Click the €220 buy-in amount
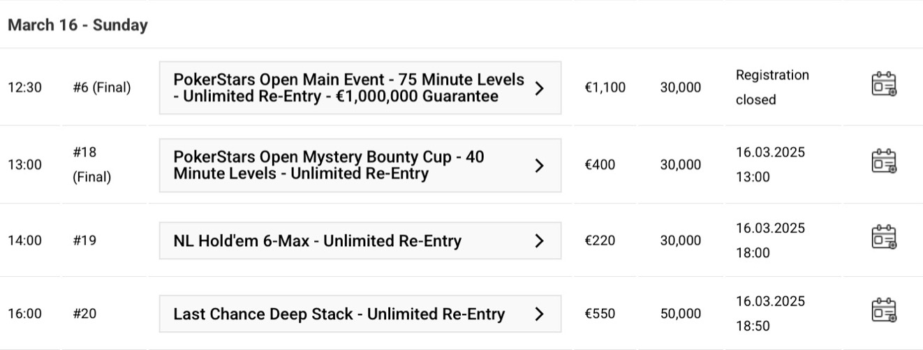Screen dimensions: 923x350 coord(600,241)
